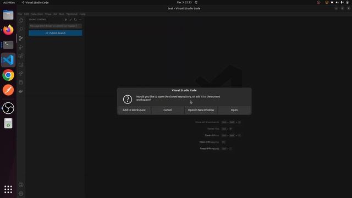Open the Run and Debug view
Image resolution: width=352 pixels, height=198 pixels.
[21, 47]
